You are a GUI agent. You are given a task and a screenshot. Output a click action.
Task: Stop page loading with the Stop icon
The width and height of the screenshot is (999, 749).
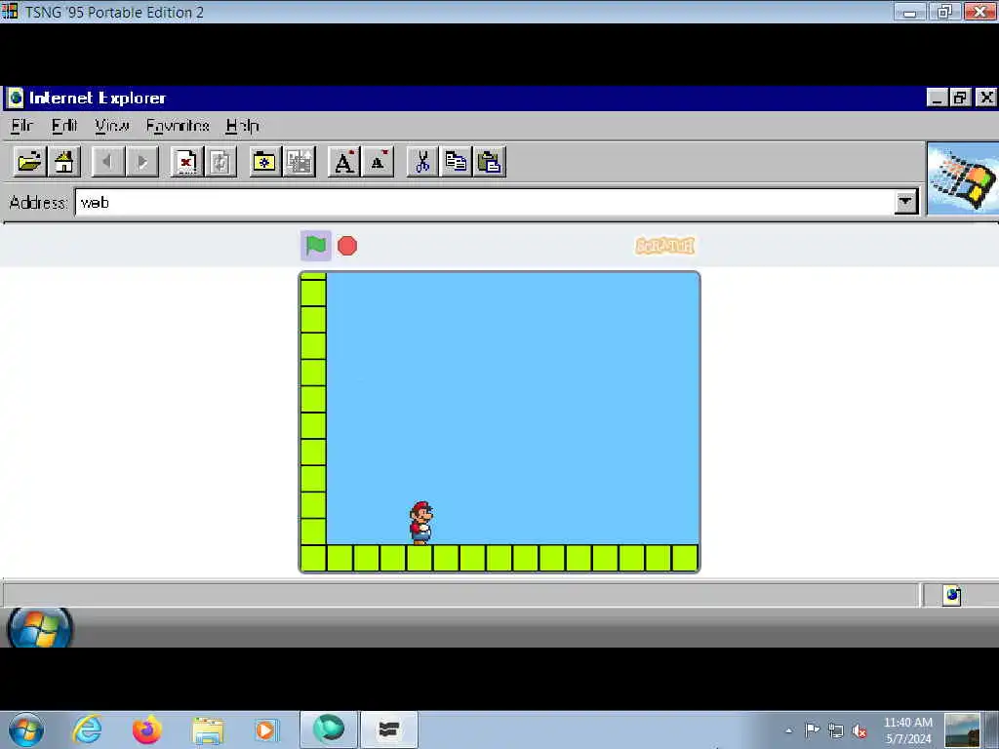(x=186, y=162)
